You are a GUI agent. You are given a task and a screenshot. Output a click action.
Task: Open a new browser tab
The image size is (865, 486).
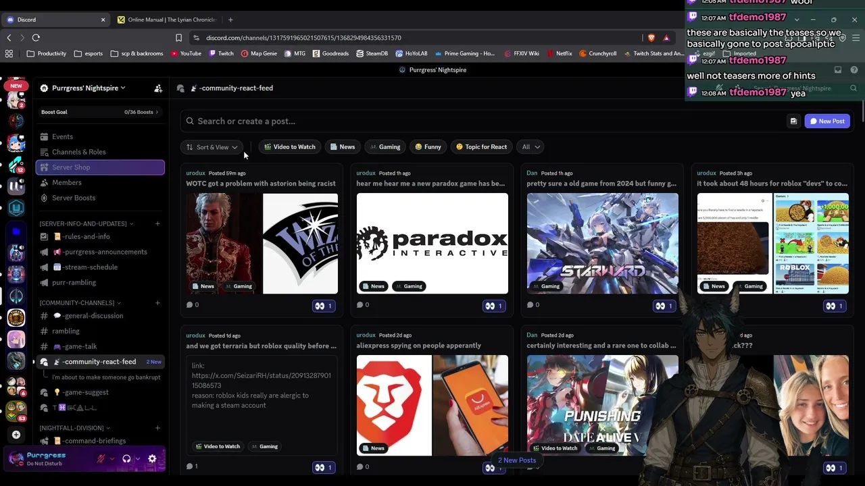click(230, 20)
